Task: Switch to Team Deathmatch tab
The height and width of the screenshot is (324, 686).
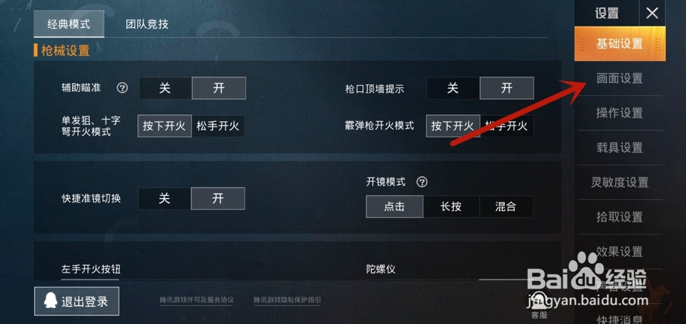Action: pyautogui.click(x=147, y=24)
